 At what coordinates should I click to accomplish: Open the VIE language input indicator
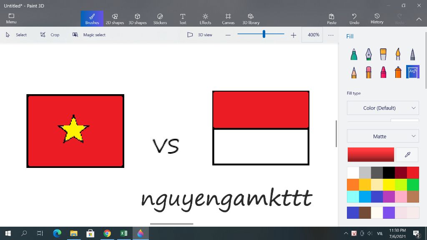pyautogui.click(x=380, y=233)
